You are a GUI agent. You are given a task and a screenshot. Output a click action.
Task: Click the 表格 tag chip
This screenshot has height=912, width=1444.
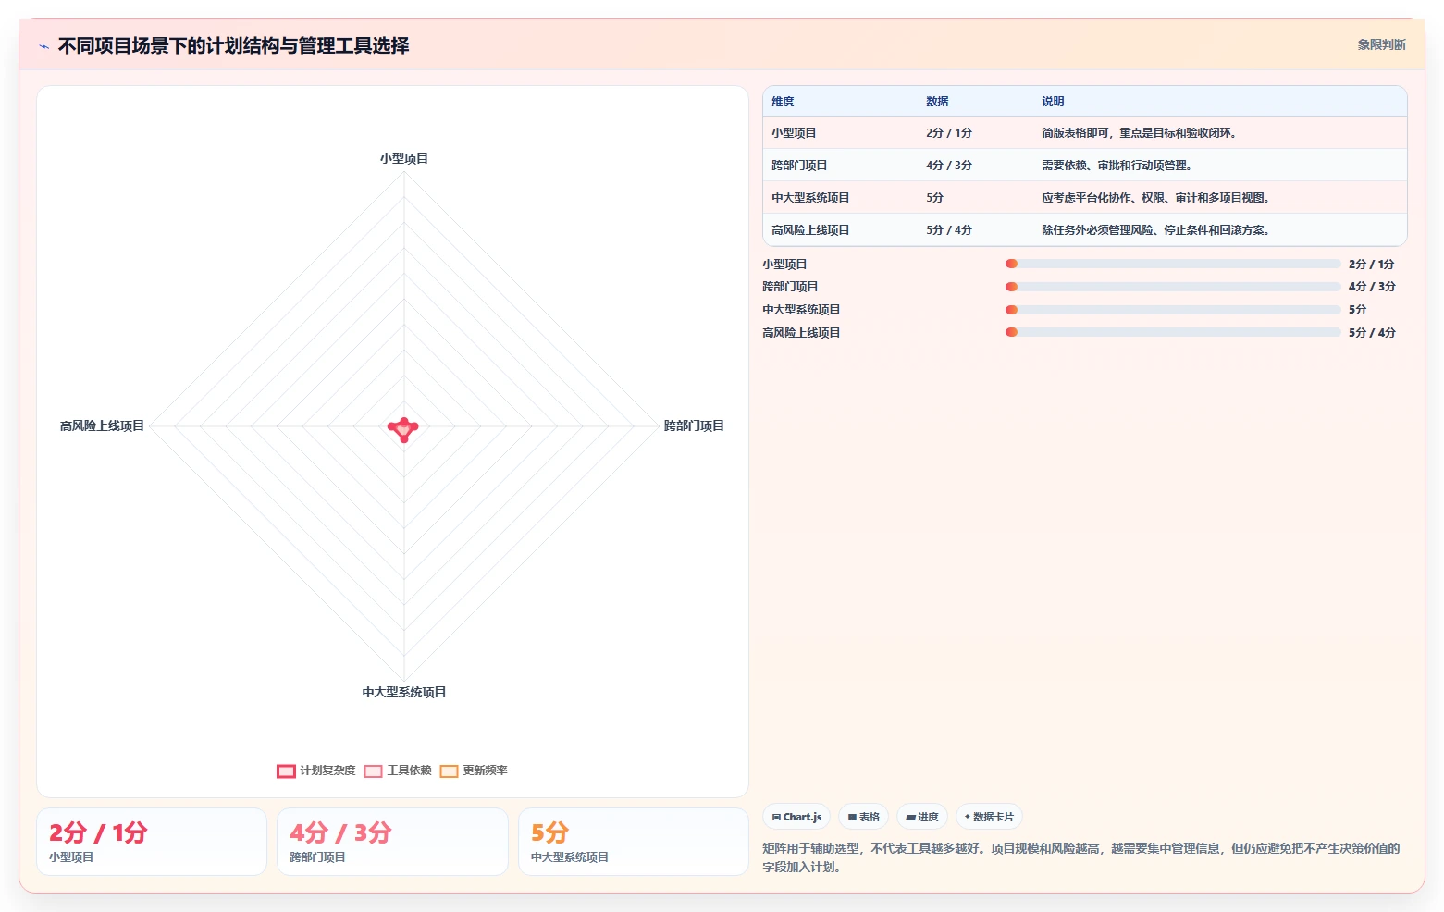click(x=863, y=817)
